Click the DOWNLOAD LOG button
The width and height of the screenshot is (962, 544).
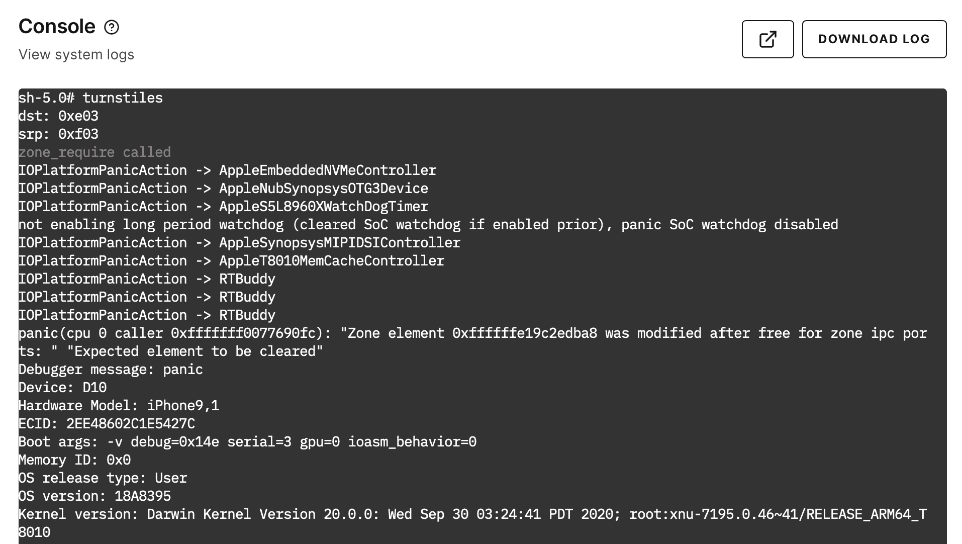point(874,39)
